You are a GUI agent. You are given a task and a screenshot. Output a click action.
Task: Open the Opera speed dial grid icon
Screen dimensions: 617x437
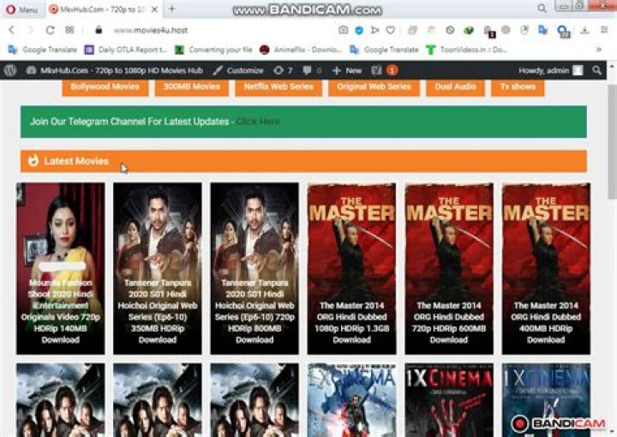click(69, 29)
